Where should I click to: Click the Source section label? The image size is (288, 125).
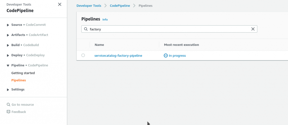click(17, 25)
